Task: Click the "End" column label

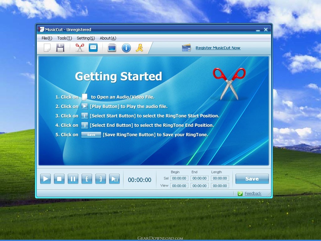Action: (x=194, y=172)
